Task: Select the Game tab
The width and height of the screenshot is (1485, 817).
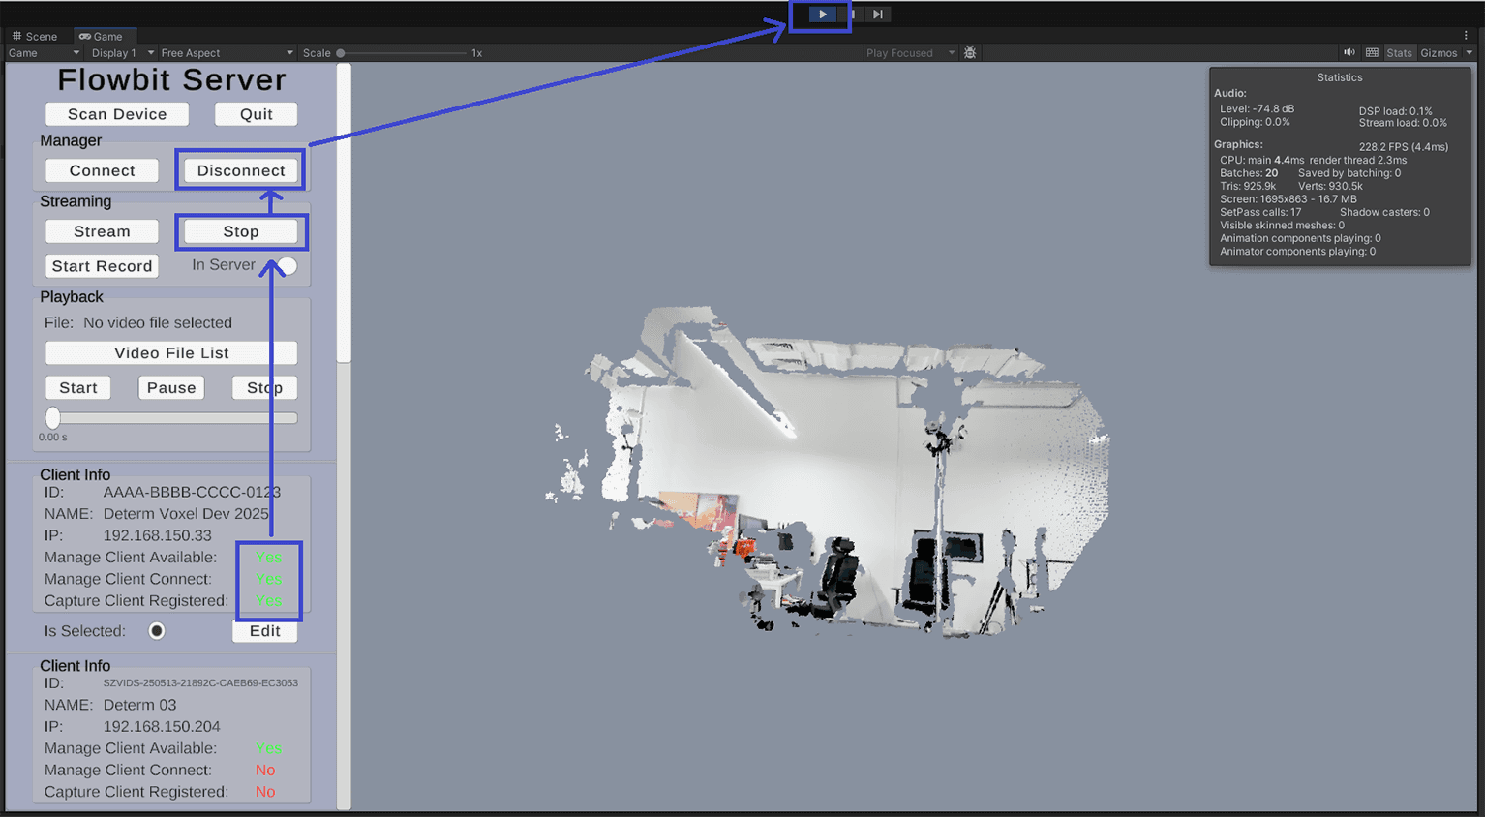Action: (x=101, y=36)
